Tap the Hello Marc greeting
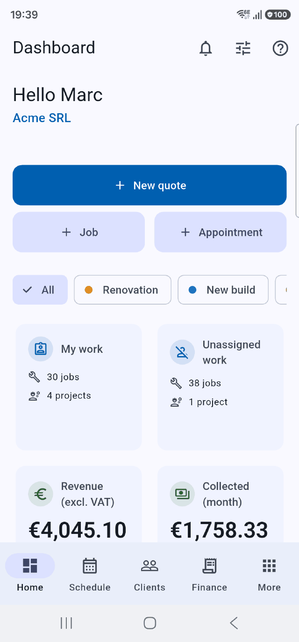The image size is (299, 642). [x=57, y=95]
